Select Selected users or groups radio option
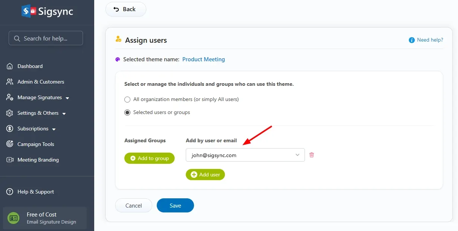Screen dimensions: 458x231 tap(127, 112)
